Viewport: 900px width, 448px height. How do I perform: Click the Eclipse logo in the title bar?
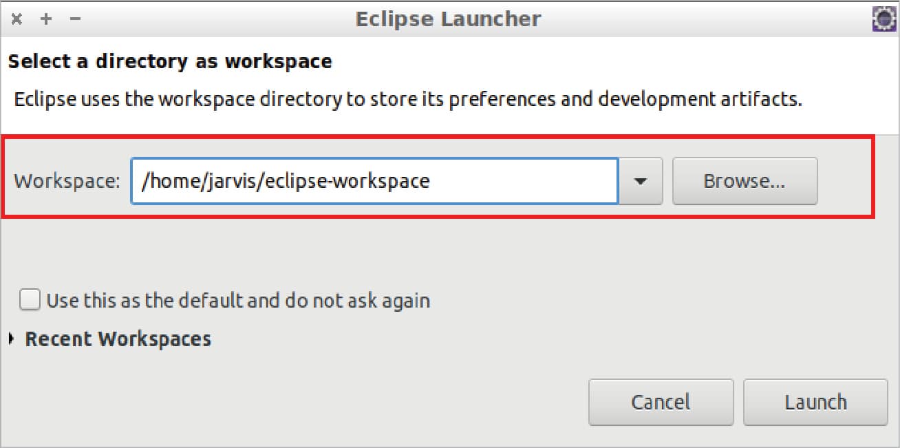coord(883,19)
